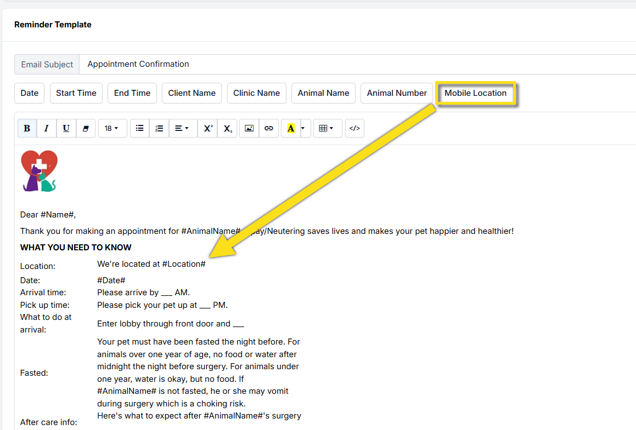Insert a hyperlink in the template
Screen dimensions: 636x430
269,128
